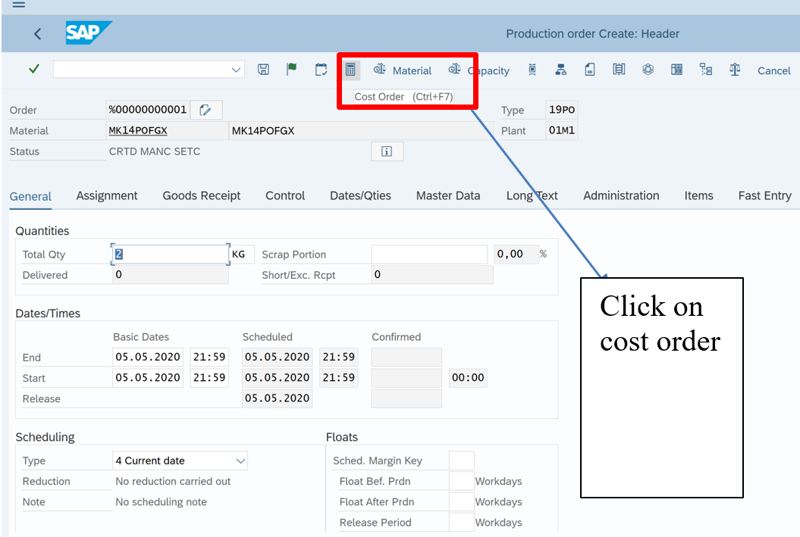Click the Release order green flag icon
800x537 pixels.
(x=292, y=70)
